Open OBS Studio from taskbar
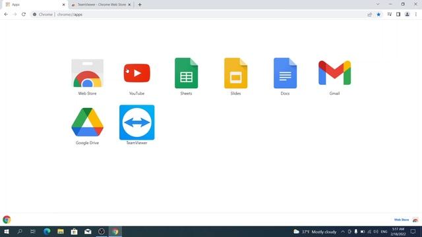Screen dimensions: 422x237 click(x=102, y=232)
